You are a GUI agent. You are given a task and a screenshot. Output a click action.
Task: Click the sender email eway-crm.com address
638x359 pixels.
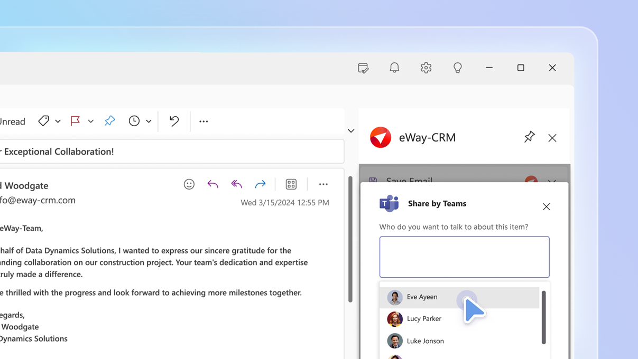point(38,200)
